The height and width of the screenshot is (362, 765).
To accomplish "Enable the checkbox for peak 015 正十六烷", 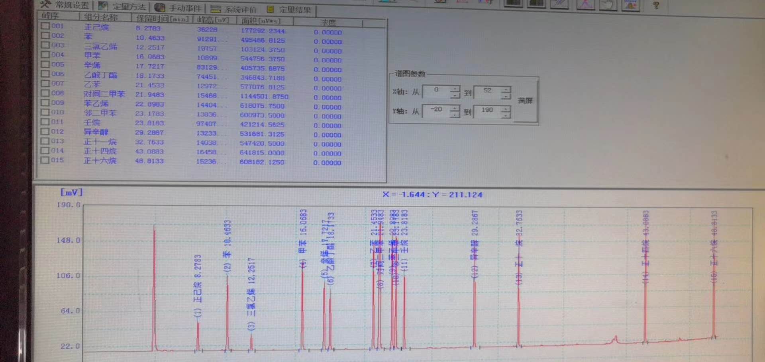I will coord(45,160).
